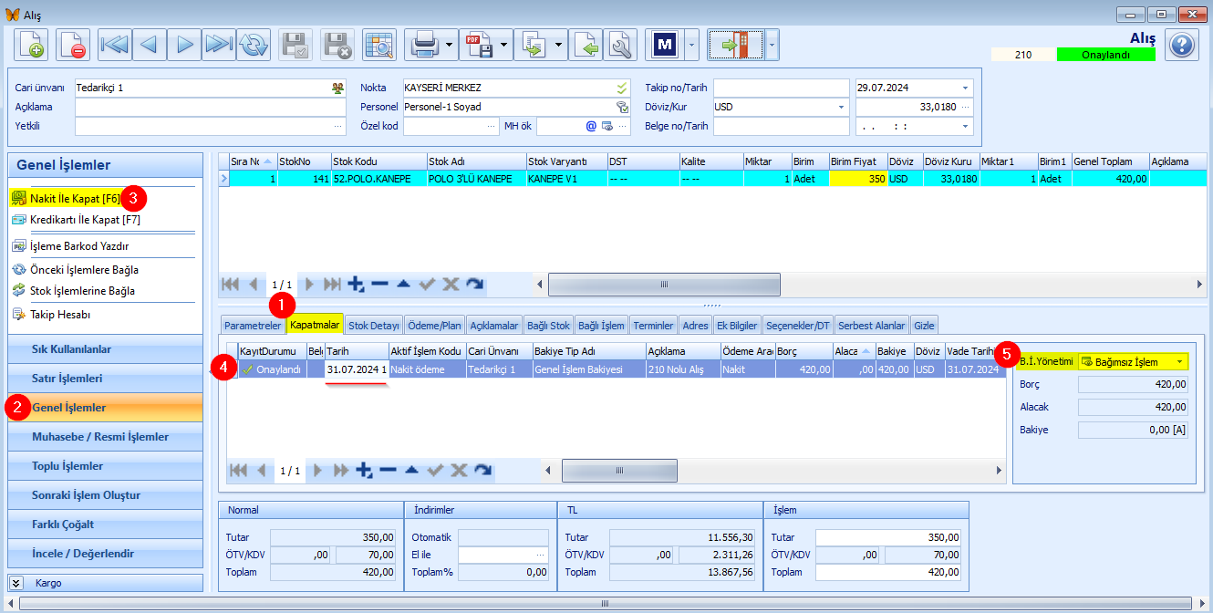Viewport: 1213px width, 613px height.
Task: Click the PDF export icon
Action: tap(478, 44)
